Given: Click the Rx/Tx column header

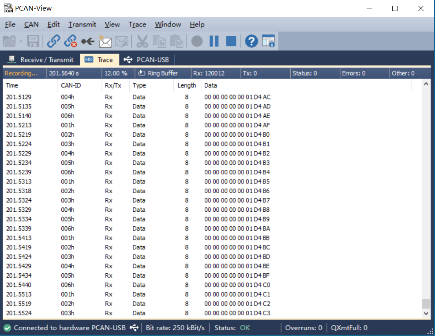Looking at the screenshot, I should (116, 85).
